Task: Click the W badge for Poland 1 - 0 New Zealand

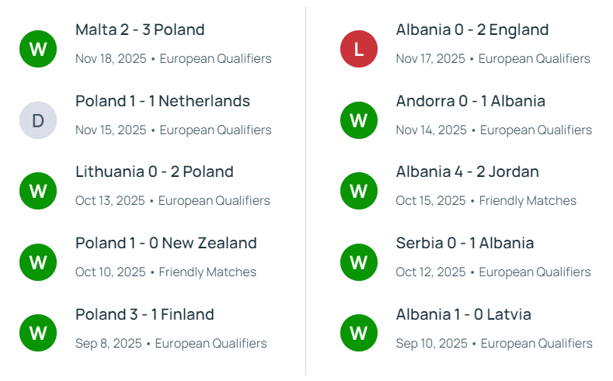Action: (x=38, y=262)
